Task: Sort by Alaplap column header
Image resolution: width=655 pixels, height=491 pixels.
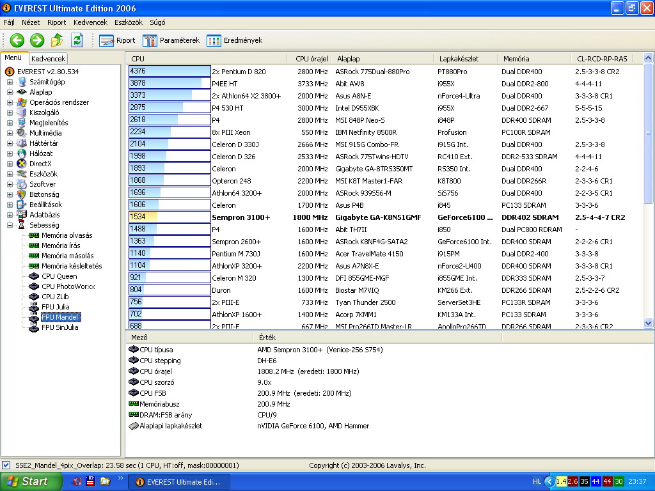Action: point(383,59)
